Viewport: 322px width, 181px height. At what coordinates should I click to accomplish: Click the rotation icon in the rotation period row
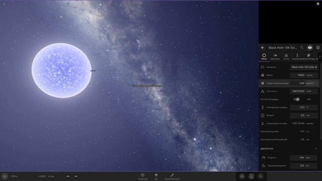point(264,165)
